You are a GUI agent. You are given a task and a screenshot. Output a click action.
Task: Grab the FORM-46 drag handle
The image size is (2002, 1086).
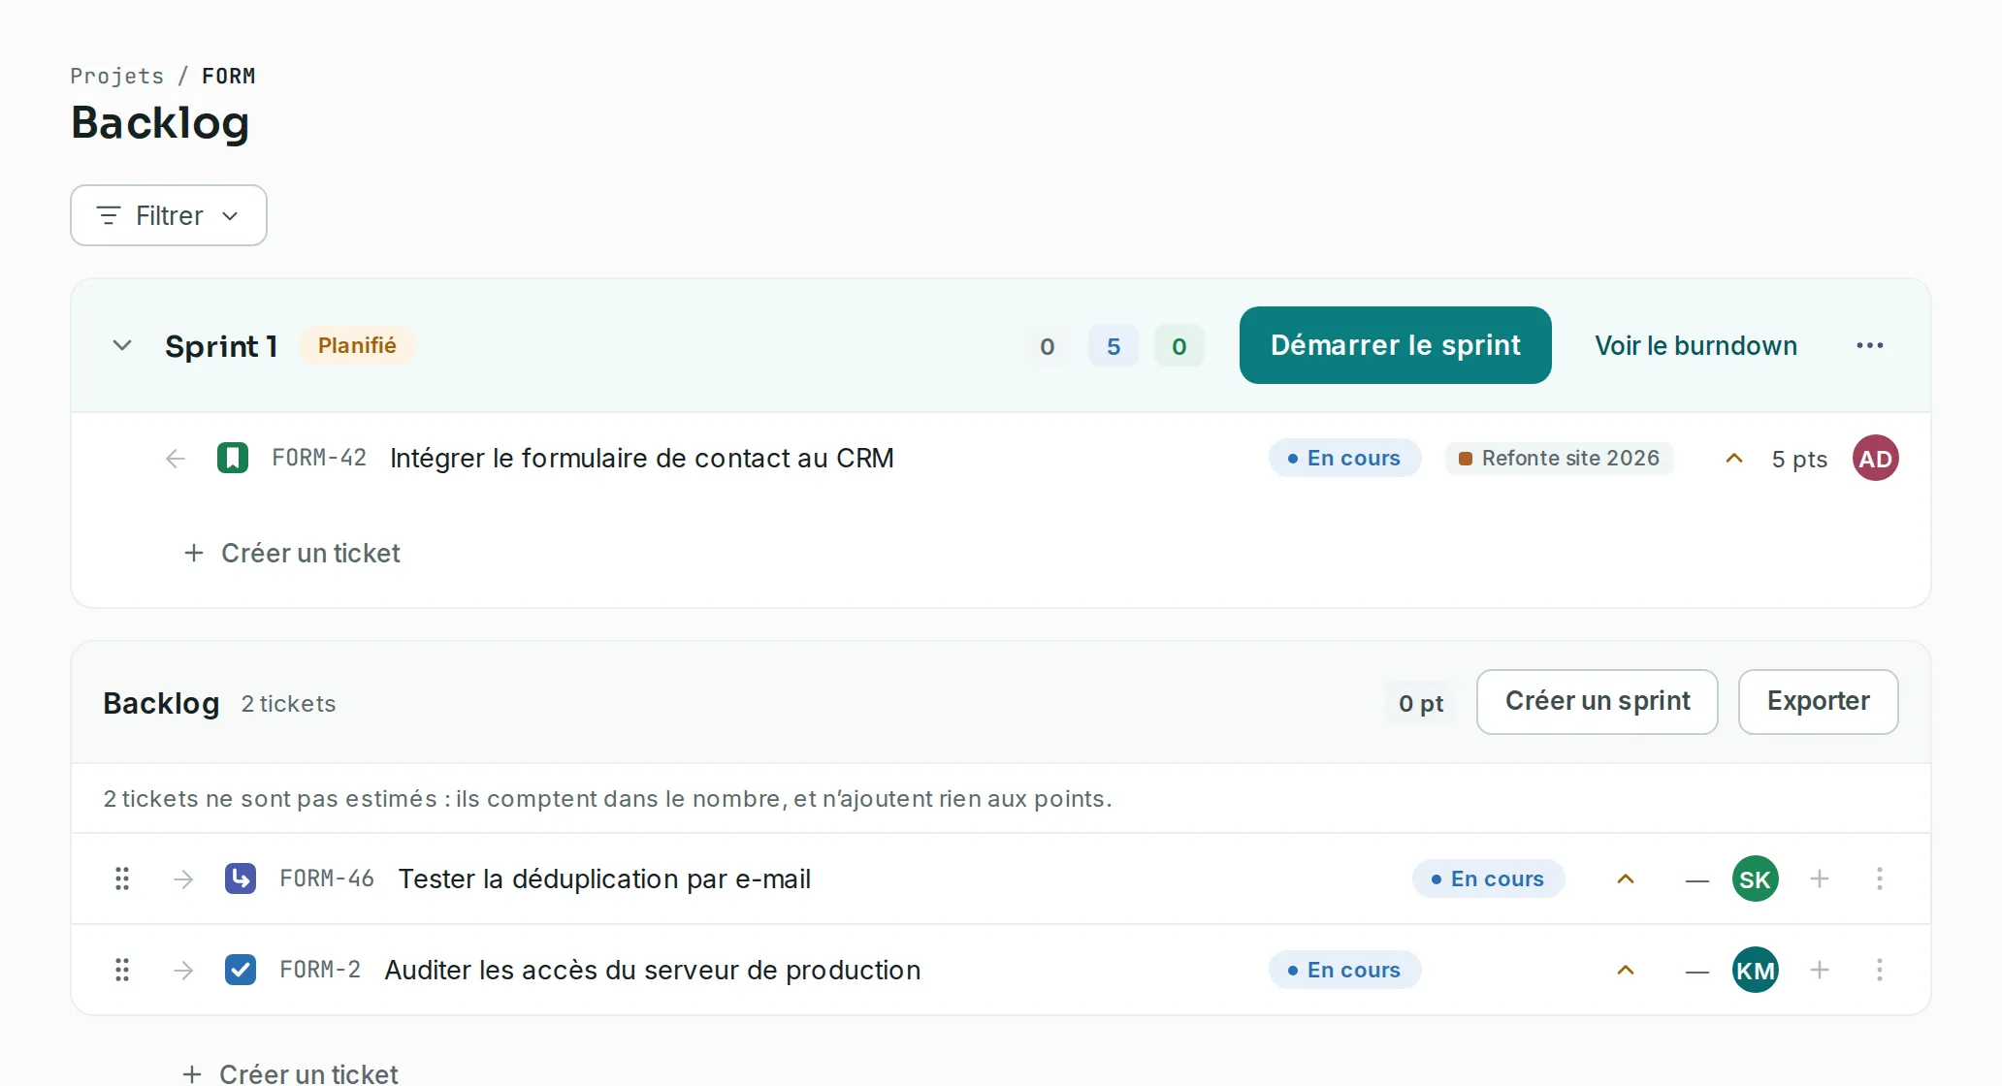pos(122,878)
